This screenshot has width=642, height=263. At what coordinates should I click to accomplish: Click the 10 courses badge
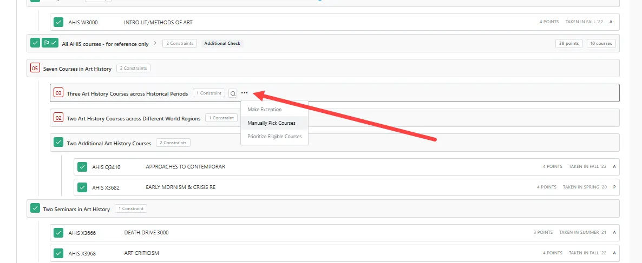point(601,43)
